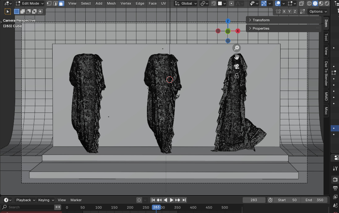Open selectability and visibility dropdown
The height and width of the screenshot is (213, 339).
(x=254, y=3)
